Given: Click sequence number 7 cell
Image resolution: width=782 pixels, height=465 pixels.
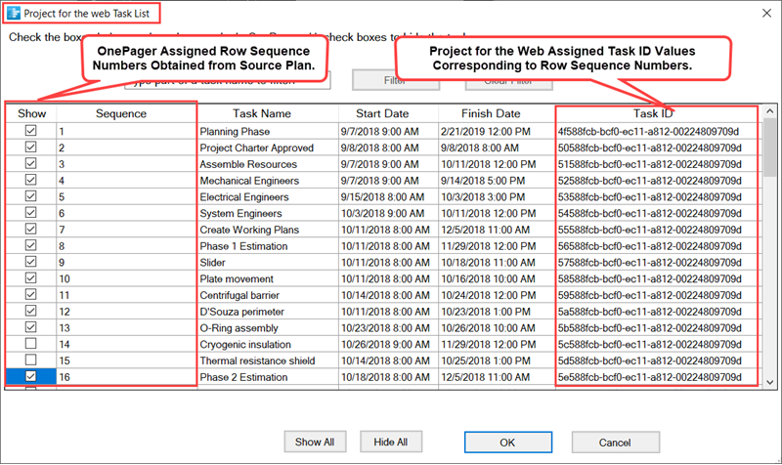Looking at the screenshot, I should [127, 230].
